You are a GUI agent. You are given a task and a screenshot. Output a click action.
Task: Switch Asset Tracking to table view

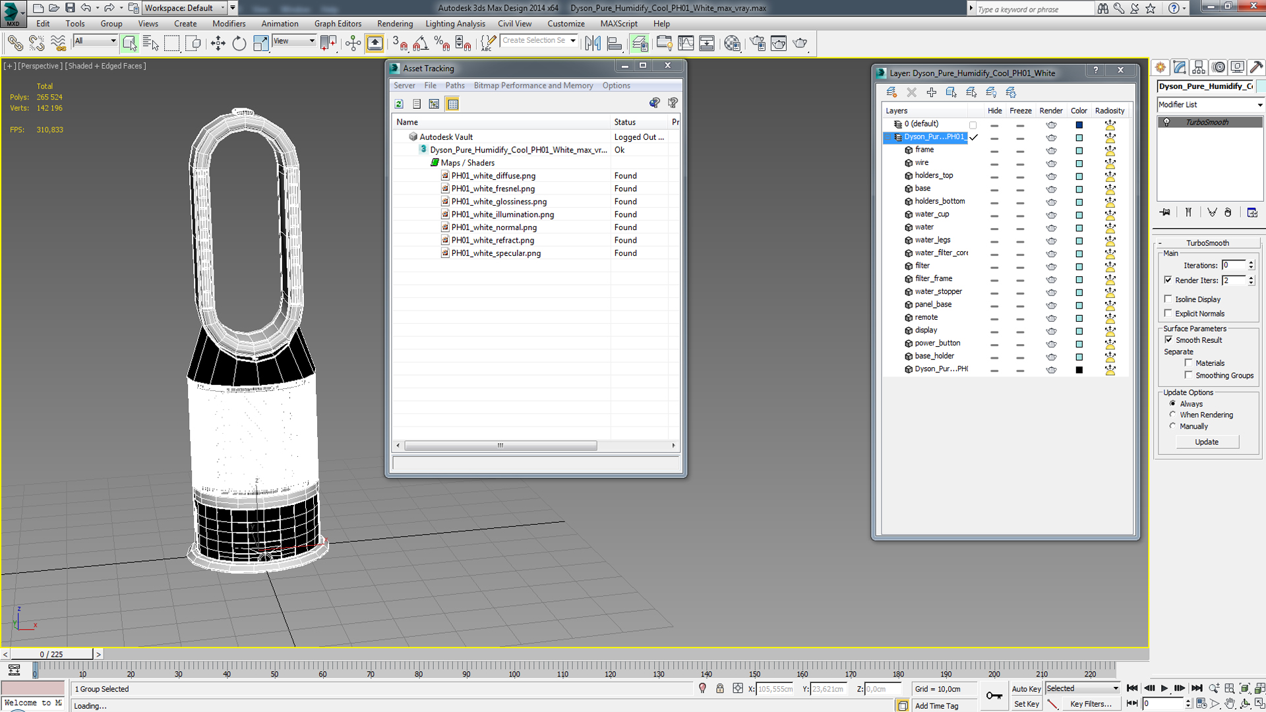pyautogui.click(x=452, y=104)
